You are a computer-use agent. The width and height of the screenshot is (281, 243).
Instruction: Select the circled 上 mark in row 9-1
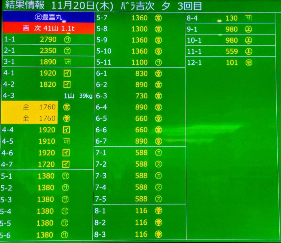pos(248,29)
